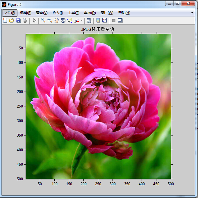The image size is (198, 198).
Task: Open the 插入(I) menu
Action: [x=58, y=13]
